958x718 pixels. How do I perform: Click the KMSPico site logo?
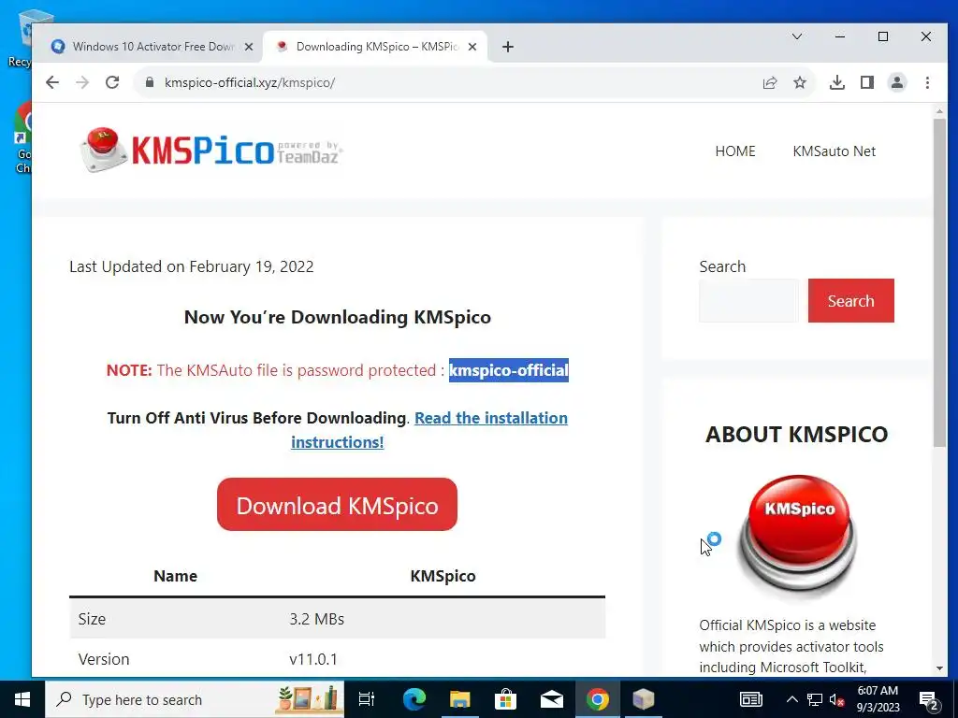coord(210,150)
